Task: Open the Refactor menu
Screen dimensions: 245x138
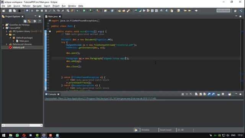Action: click(26, 6)
